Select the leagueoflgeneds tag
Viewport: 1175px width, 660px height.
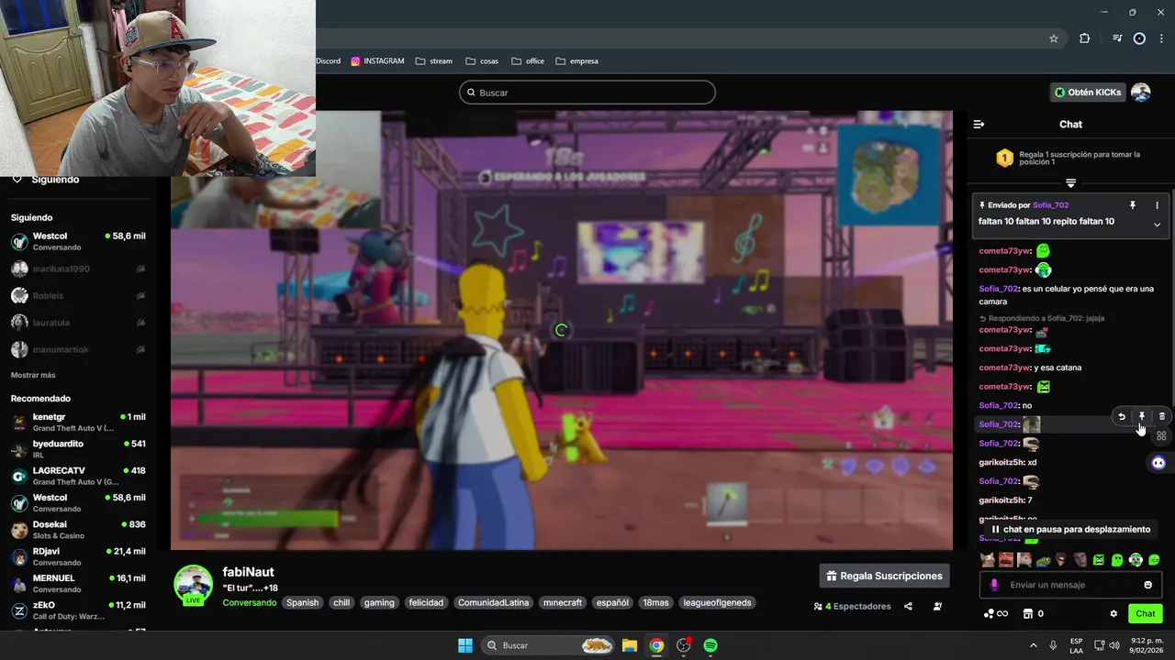pos(717,603)
